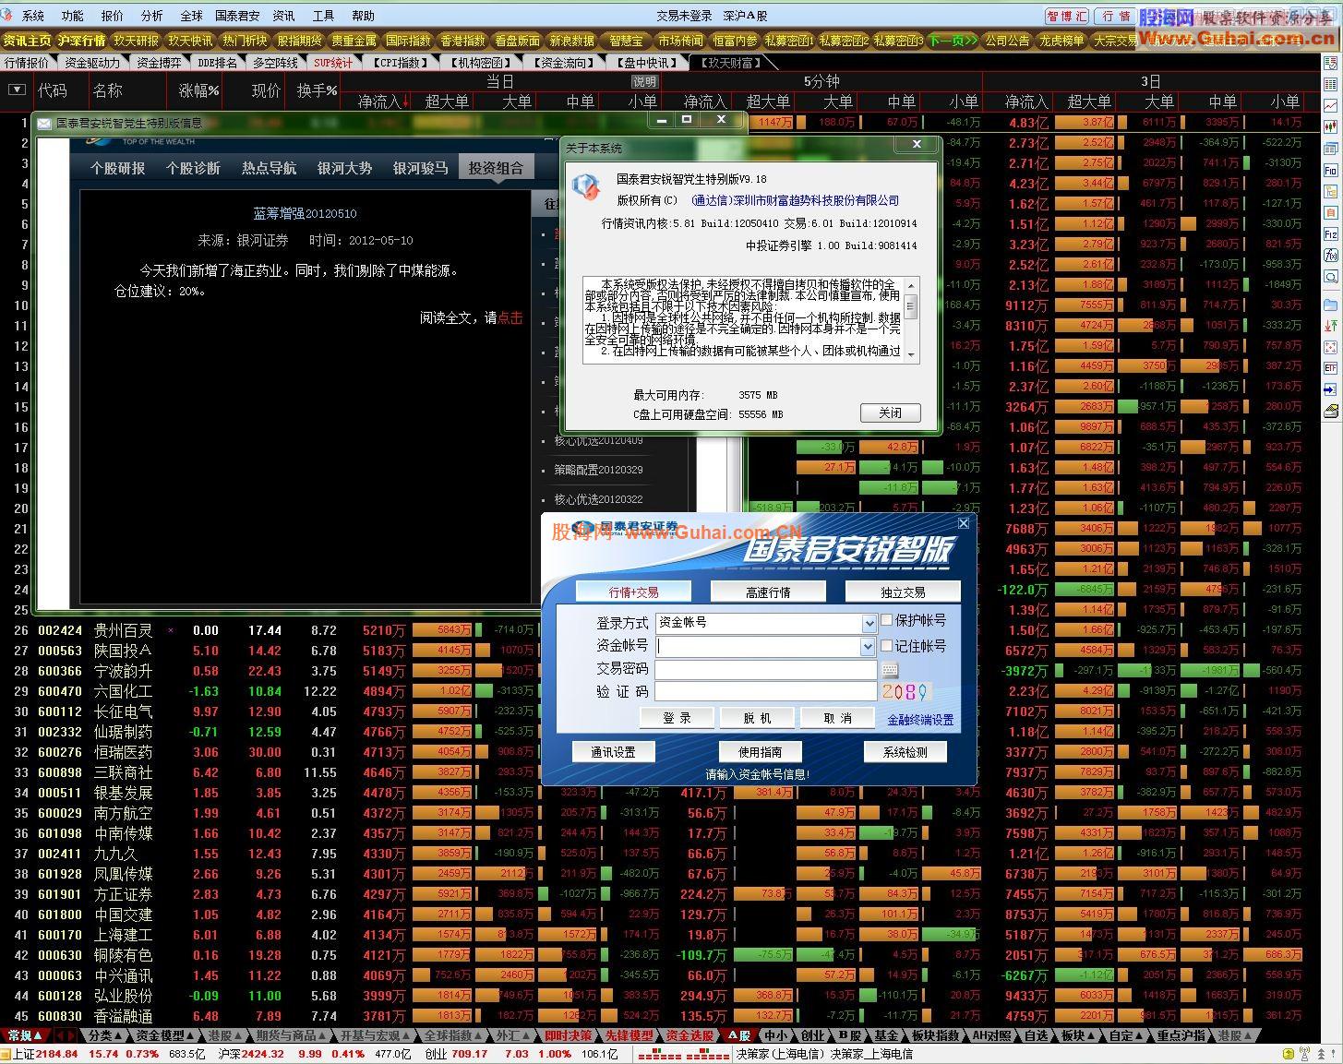This screenshot has width=1343, height=1064.
Task: Click the F12 icon in right toolbar
Action: pyautogui.click(x=1331, y=234)
